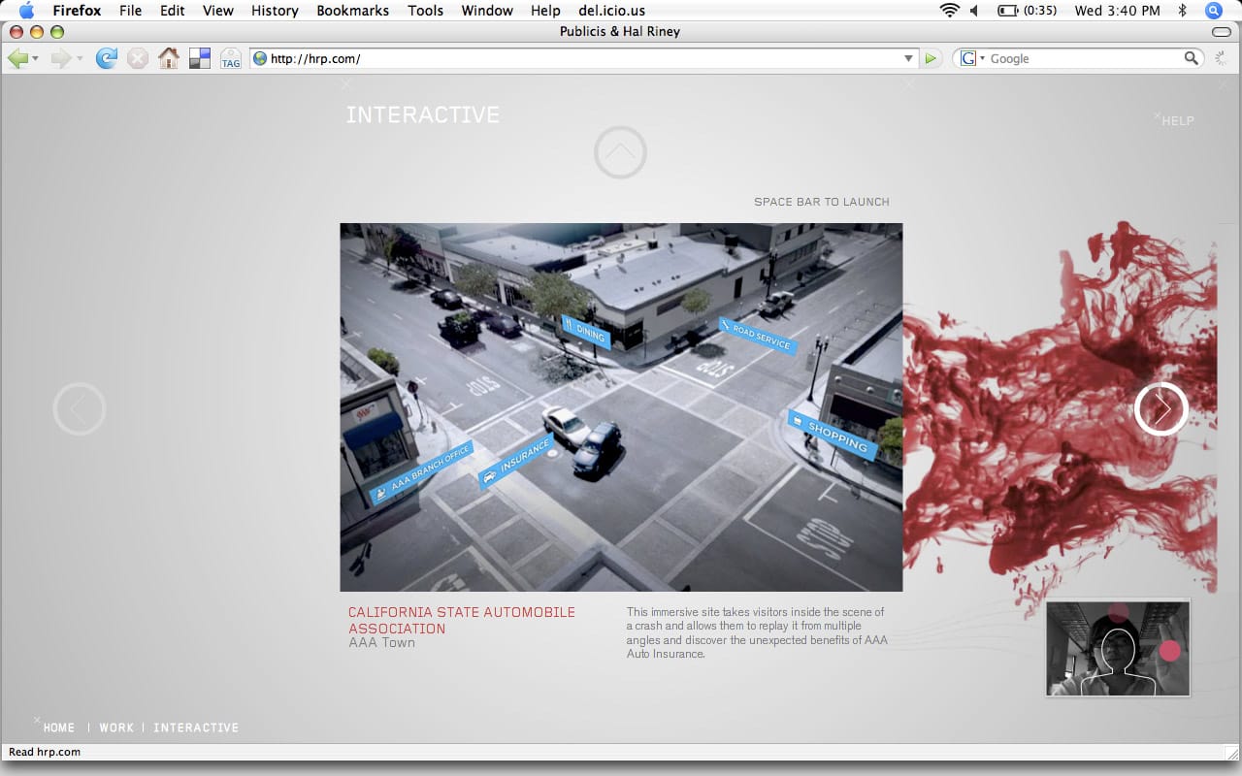This screenshot has height=776, width=1242.
Task: Click the search magnifier in Google box
Action: (x=1192, y=59)
